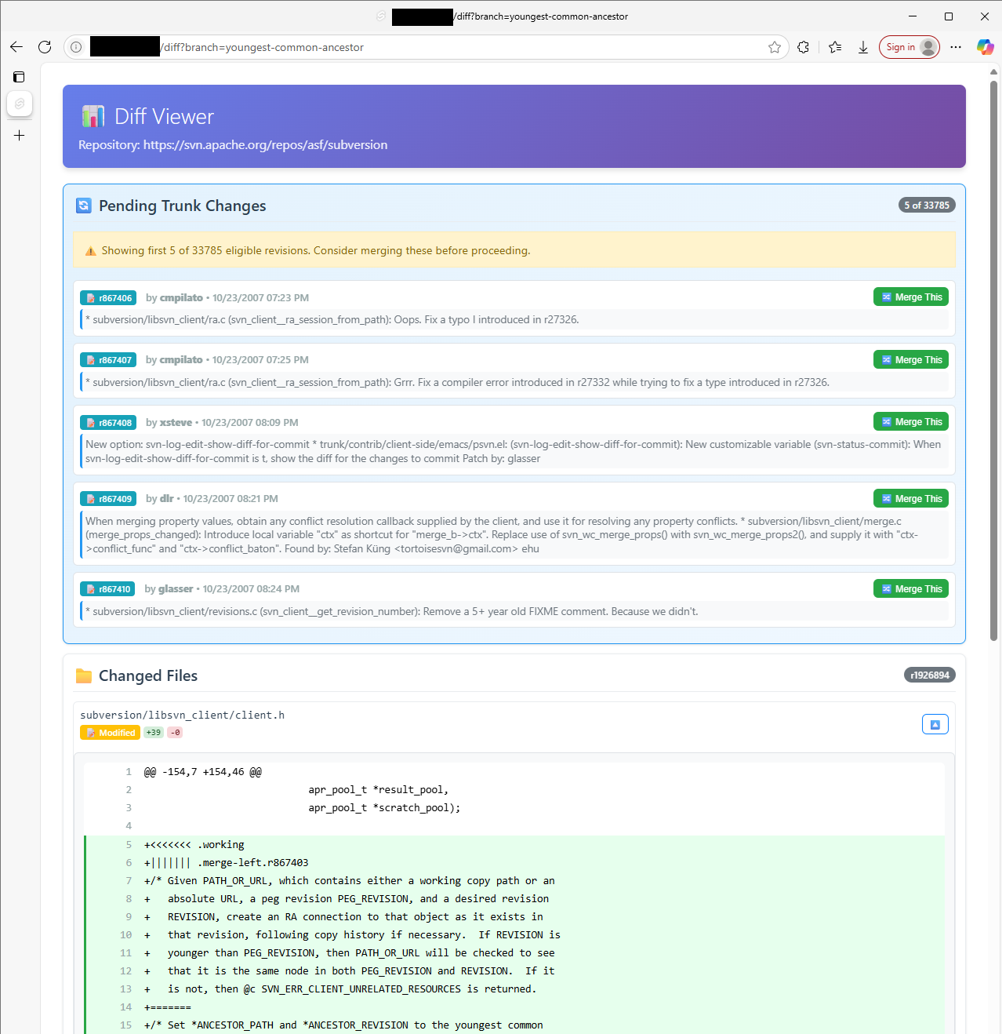Click the warning triangle in the yellow revisions banner

click(x=90, y=249)
